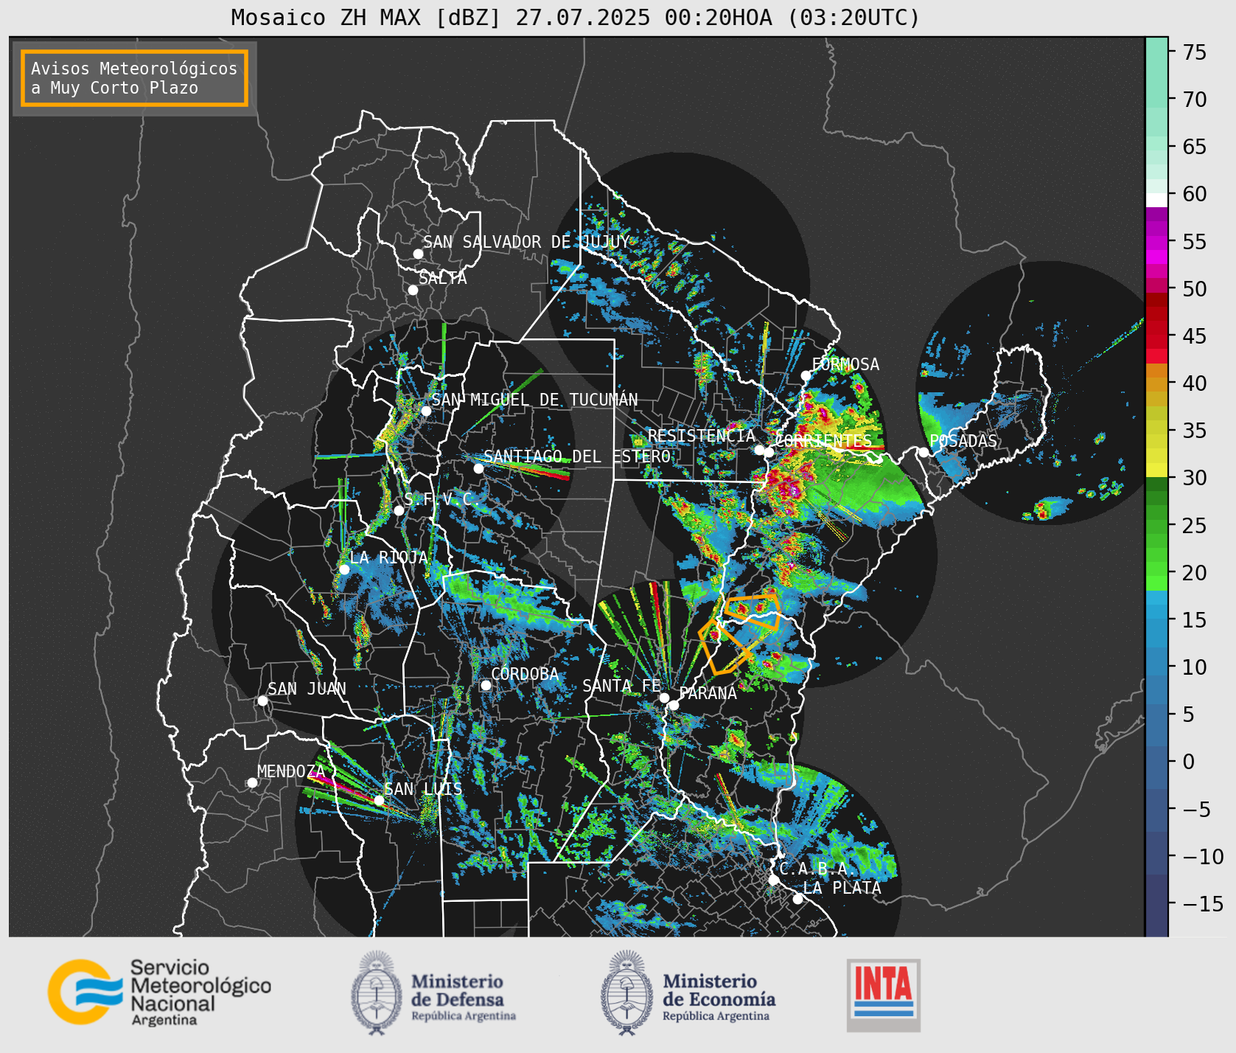The height and width of the screenshot is (1053, 1236).
Task: Click the Córdoba city marker
Action: click(x=486, y=685)
